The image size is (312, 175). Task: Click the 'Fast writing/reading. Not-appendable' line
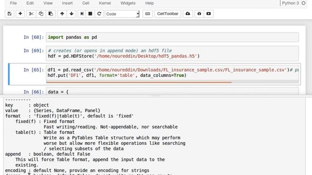click(x=111, y=127)
